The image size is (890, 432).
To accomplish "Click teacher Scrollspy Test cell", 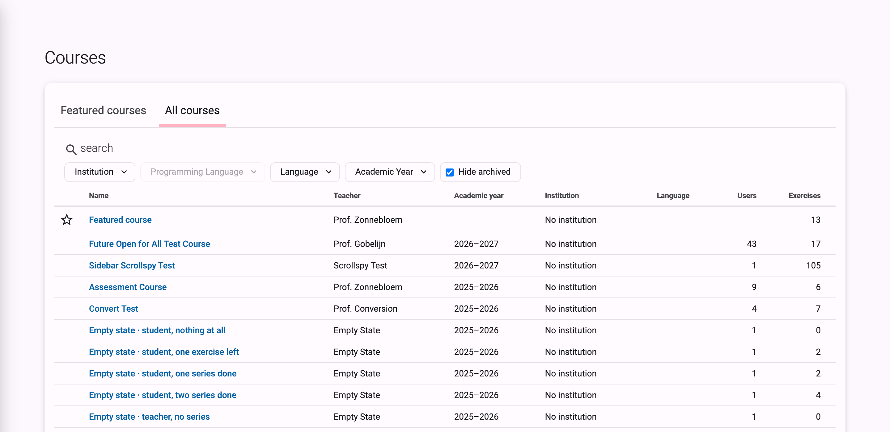I will [360, 265].
